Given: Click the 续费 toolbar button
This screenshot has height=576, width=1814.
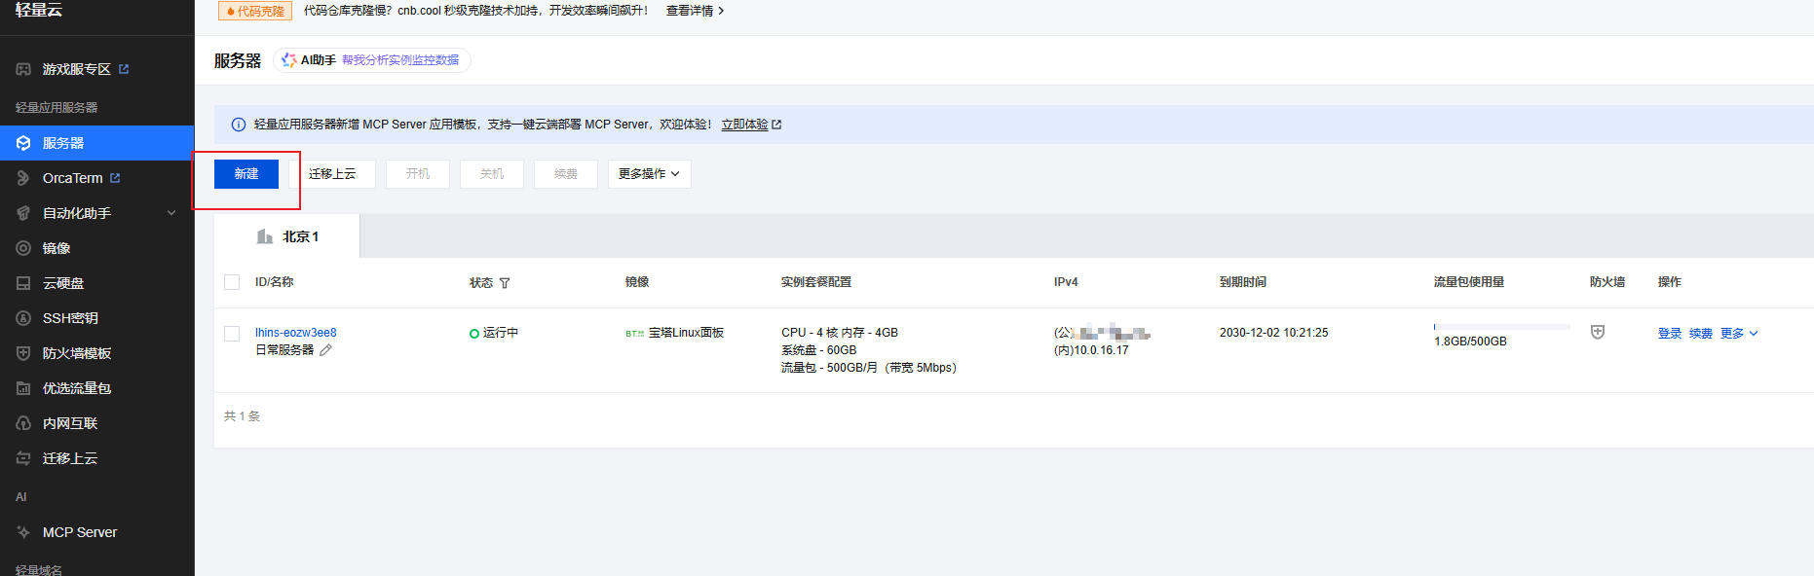Looking at the screenshot, I should tap(566, 174).
